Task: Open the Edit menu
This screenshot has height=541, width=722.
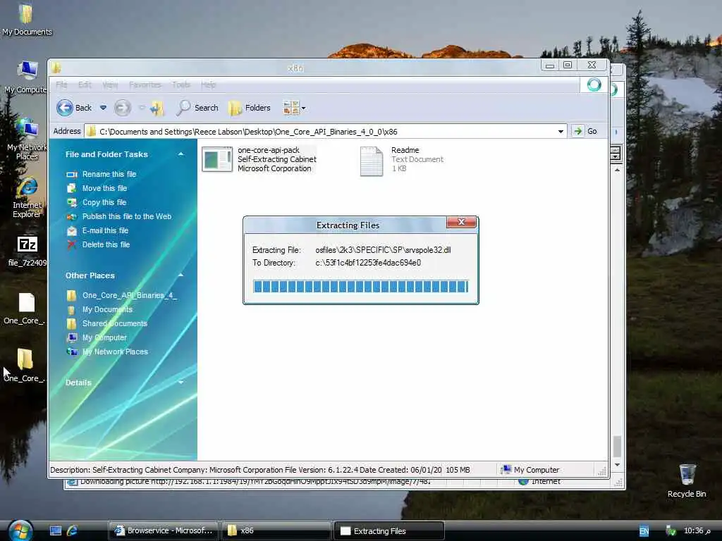Action: [85, 85]
